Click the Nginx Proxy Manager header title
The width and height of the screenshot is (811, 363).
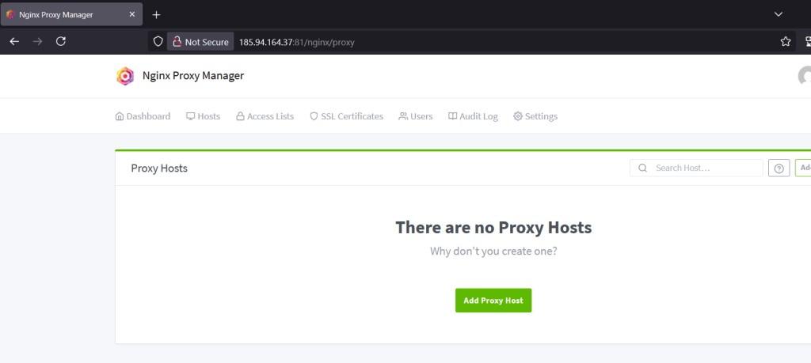pos(193,76)
